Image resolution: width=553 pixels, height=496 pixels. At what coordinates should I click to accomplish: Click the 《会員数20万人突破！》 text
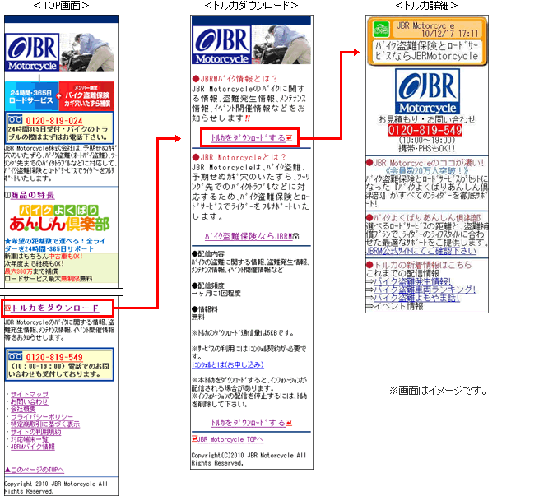coord(427,171)
